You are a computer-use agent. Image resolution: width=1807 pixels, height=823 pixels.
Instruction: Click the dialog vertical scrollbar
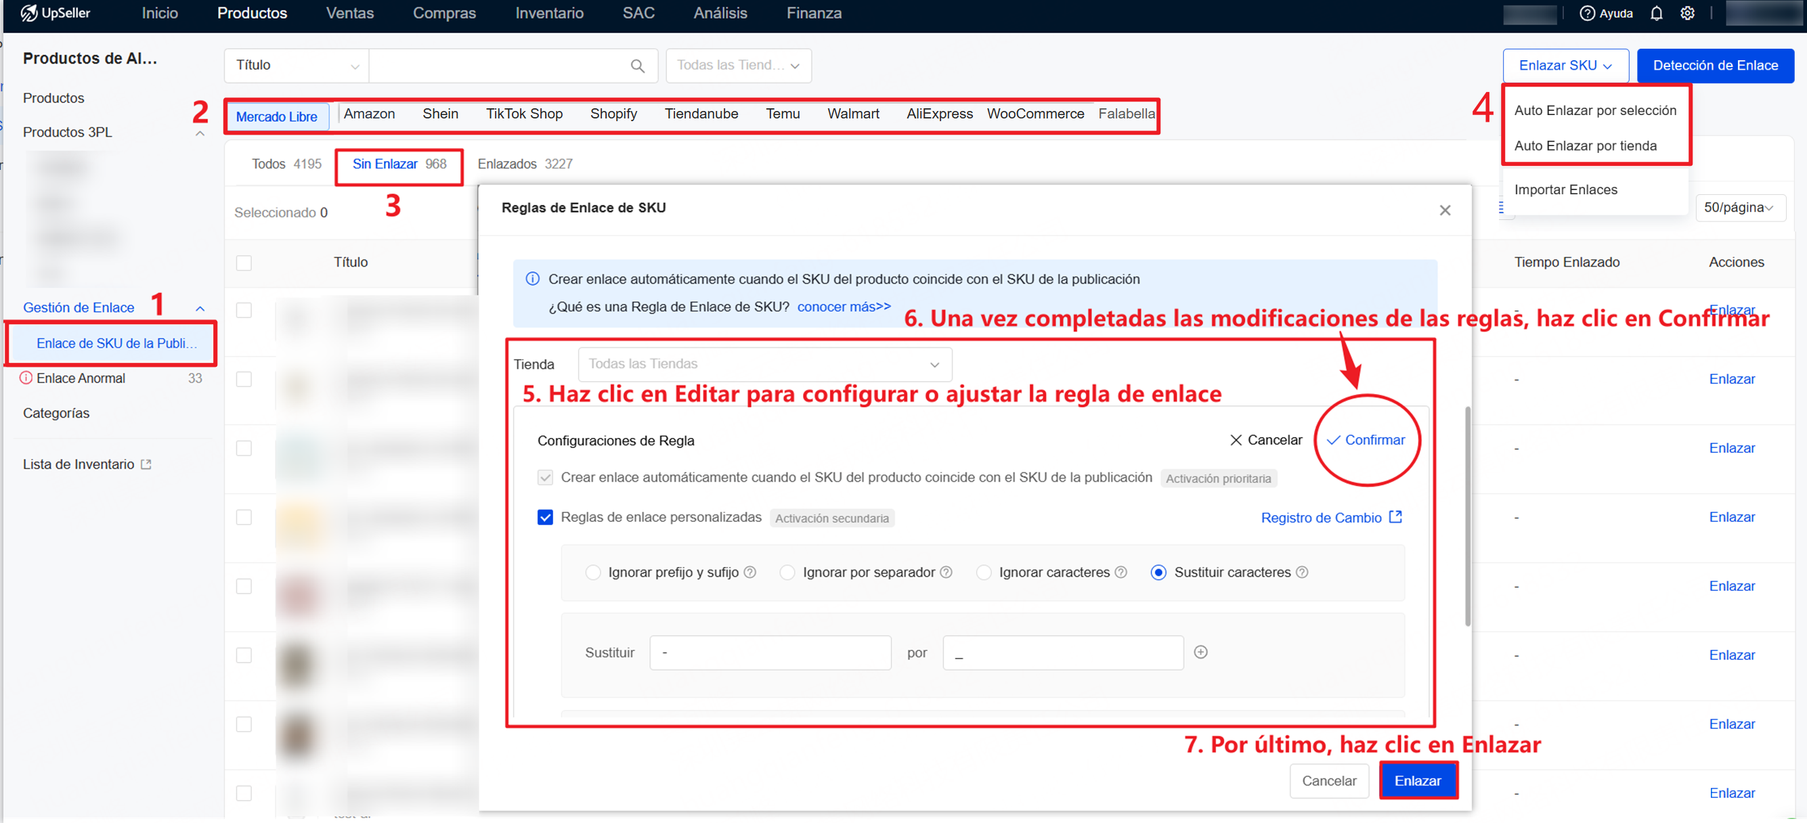point(1466,515)
